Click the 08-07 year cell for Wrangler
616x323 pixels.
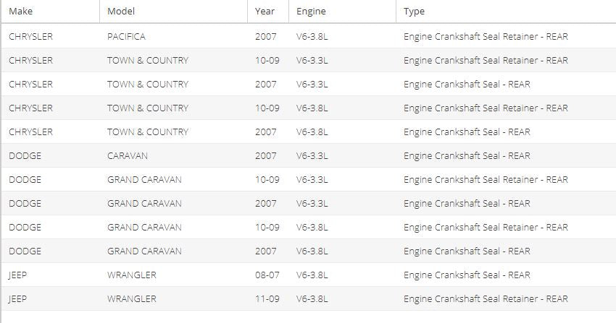pos(267,275)
